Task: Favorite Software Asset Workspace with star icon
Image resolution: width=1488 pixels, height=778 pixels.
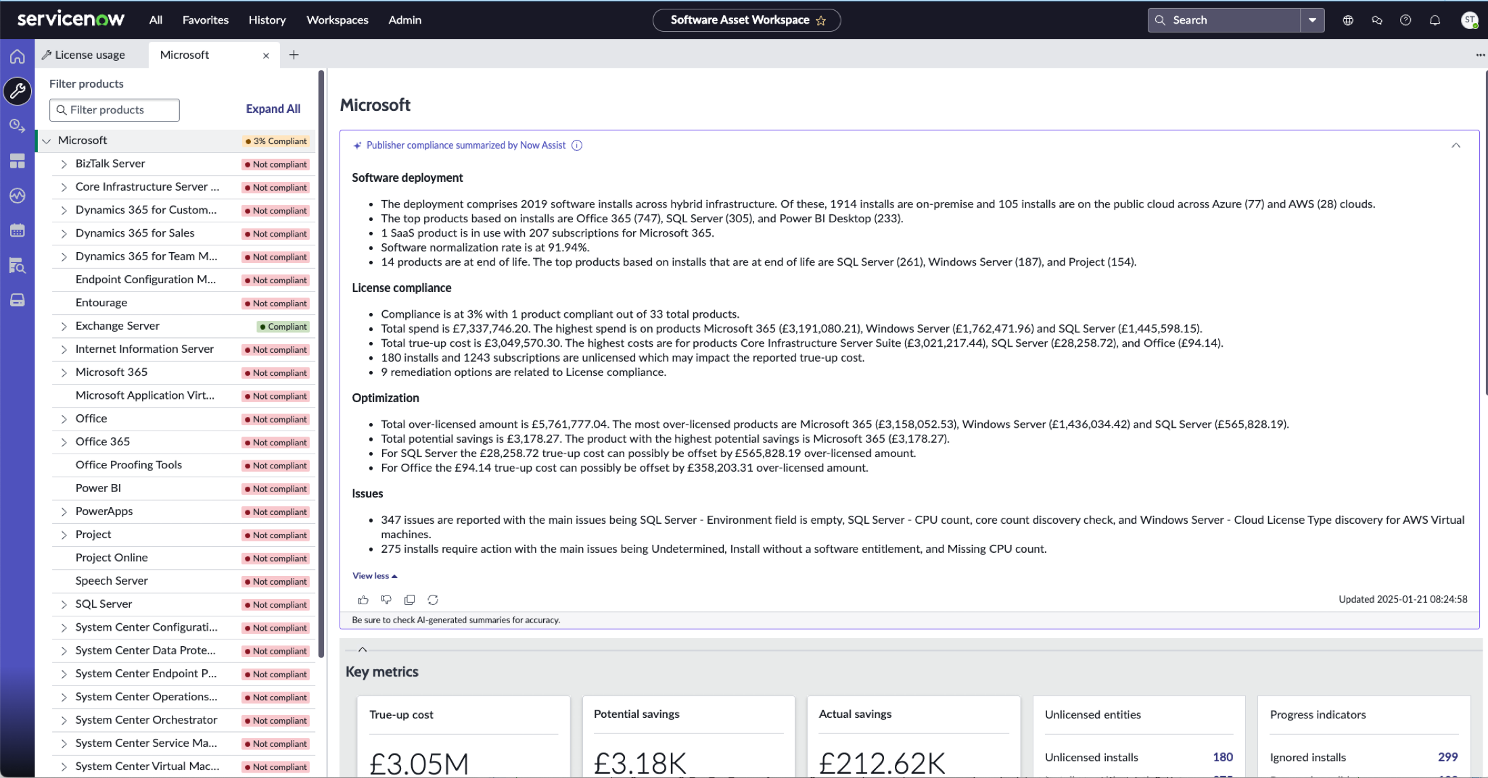Action: [x=821, y=20]
